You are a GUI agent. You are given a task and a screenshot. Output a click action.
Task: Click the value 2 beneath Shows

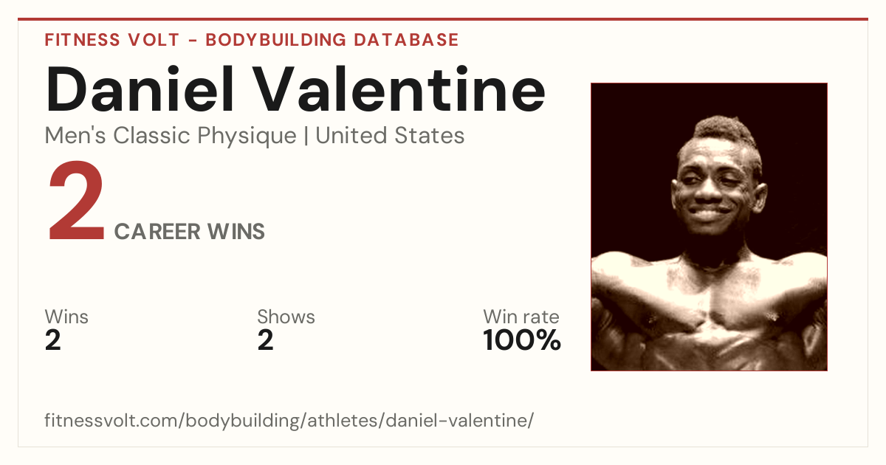click(265, 340)
